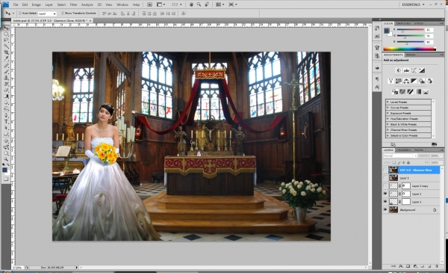Open the Filter menu
The width and height of the screenshot is (448, 273).
point(73,4)
